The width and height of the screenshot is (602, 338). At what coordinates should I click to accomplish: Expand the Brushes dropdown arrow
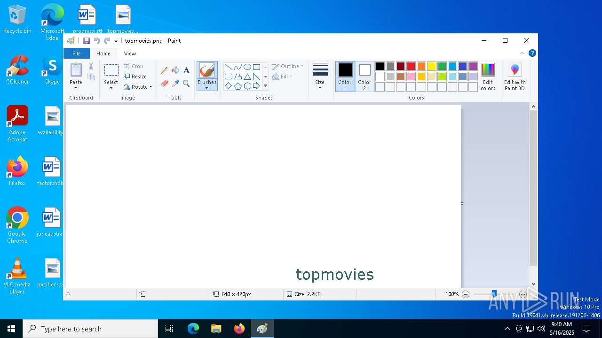click(207, 88)
